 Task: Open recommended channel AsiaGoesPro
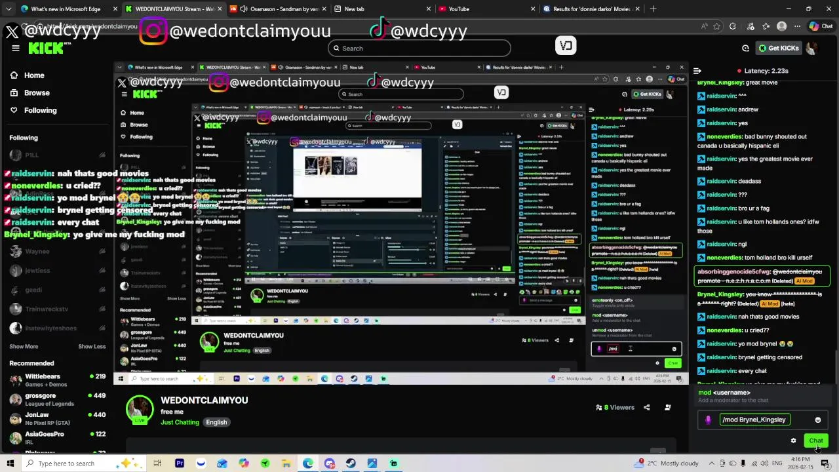58,437
